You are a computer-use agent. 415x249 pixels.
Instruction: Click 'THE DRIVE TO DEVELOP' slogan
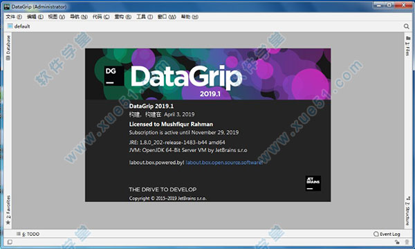[x=163, y=190]
